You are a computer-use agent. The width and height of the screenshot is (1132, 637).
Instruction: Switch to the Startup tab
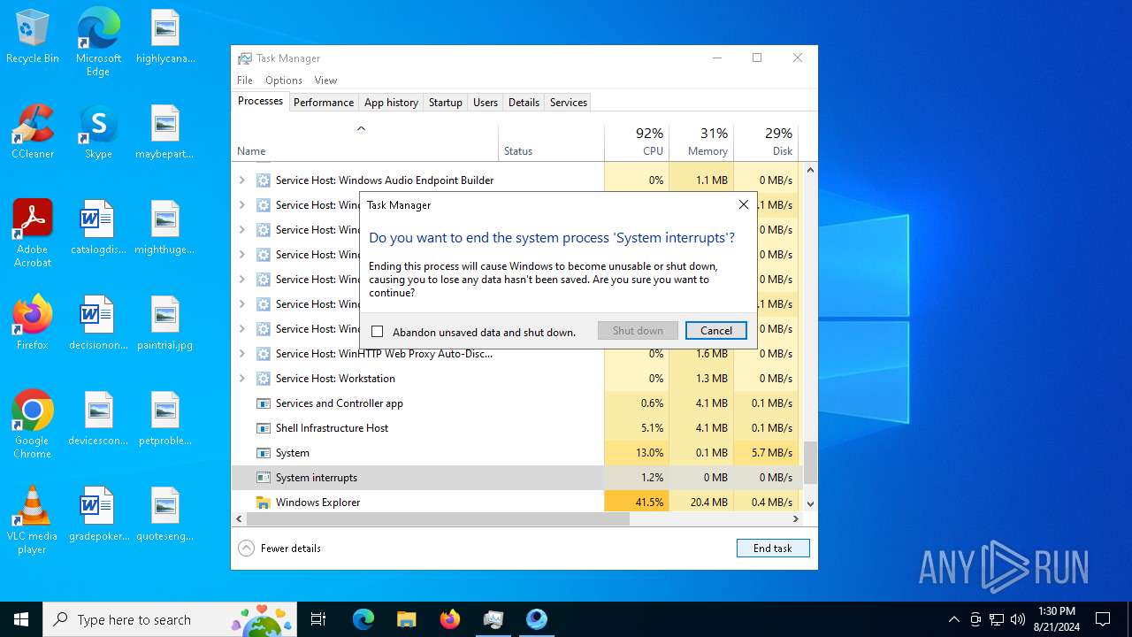[446, 103]
